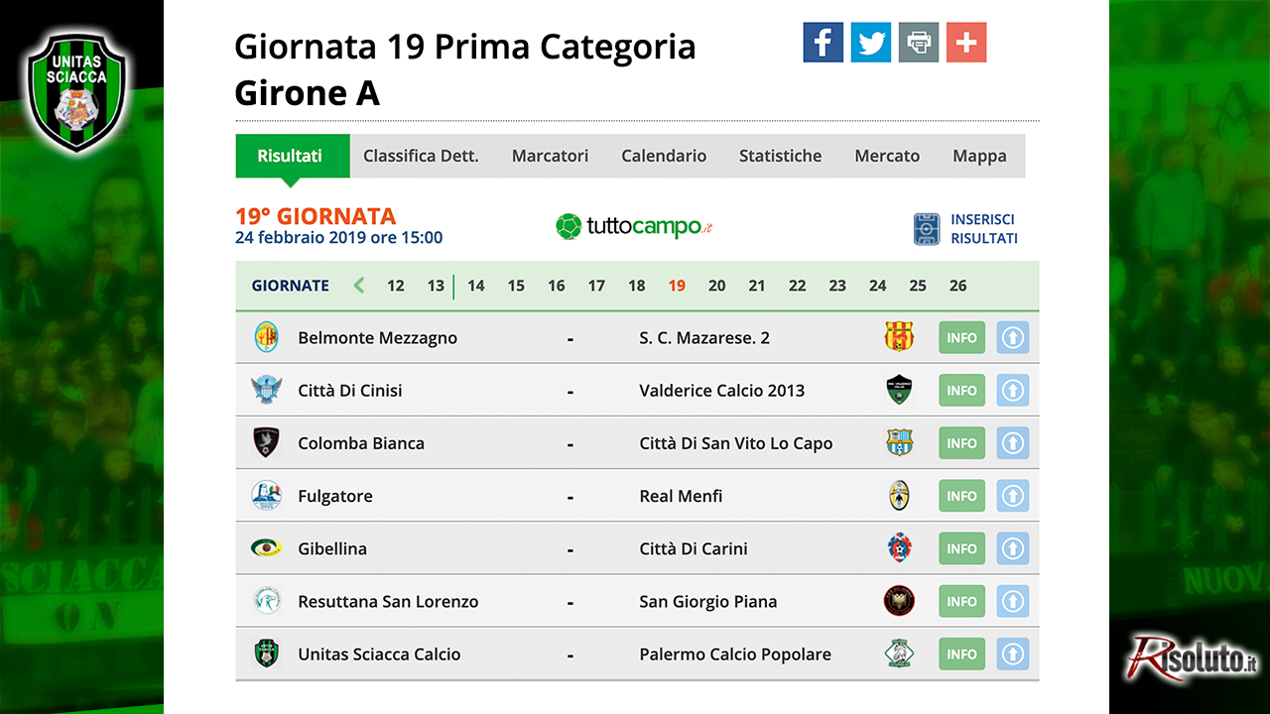1270x714 pixels.
Task: Open the Marcatori tab
Action: pyautogui.click(x=550, y=156)
